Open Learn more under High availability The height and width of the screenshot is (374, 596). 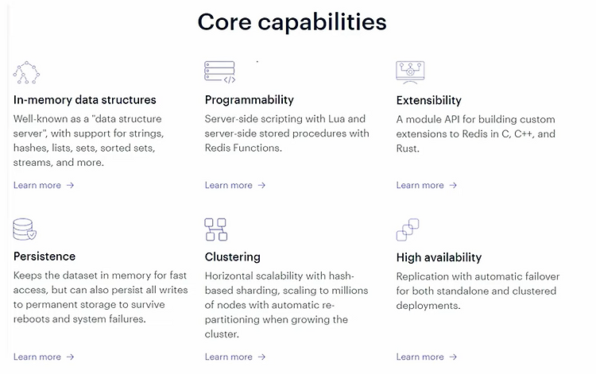[427, 357]
